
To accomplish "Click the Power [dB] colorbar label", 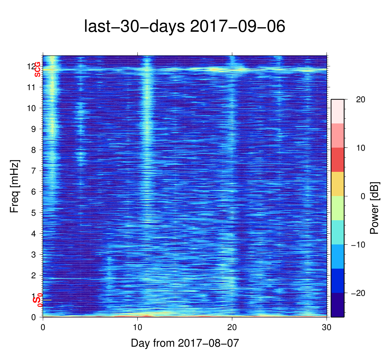I will point(375,208).
